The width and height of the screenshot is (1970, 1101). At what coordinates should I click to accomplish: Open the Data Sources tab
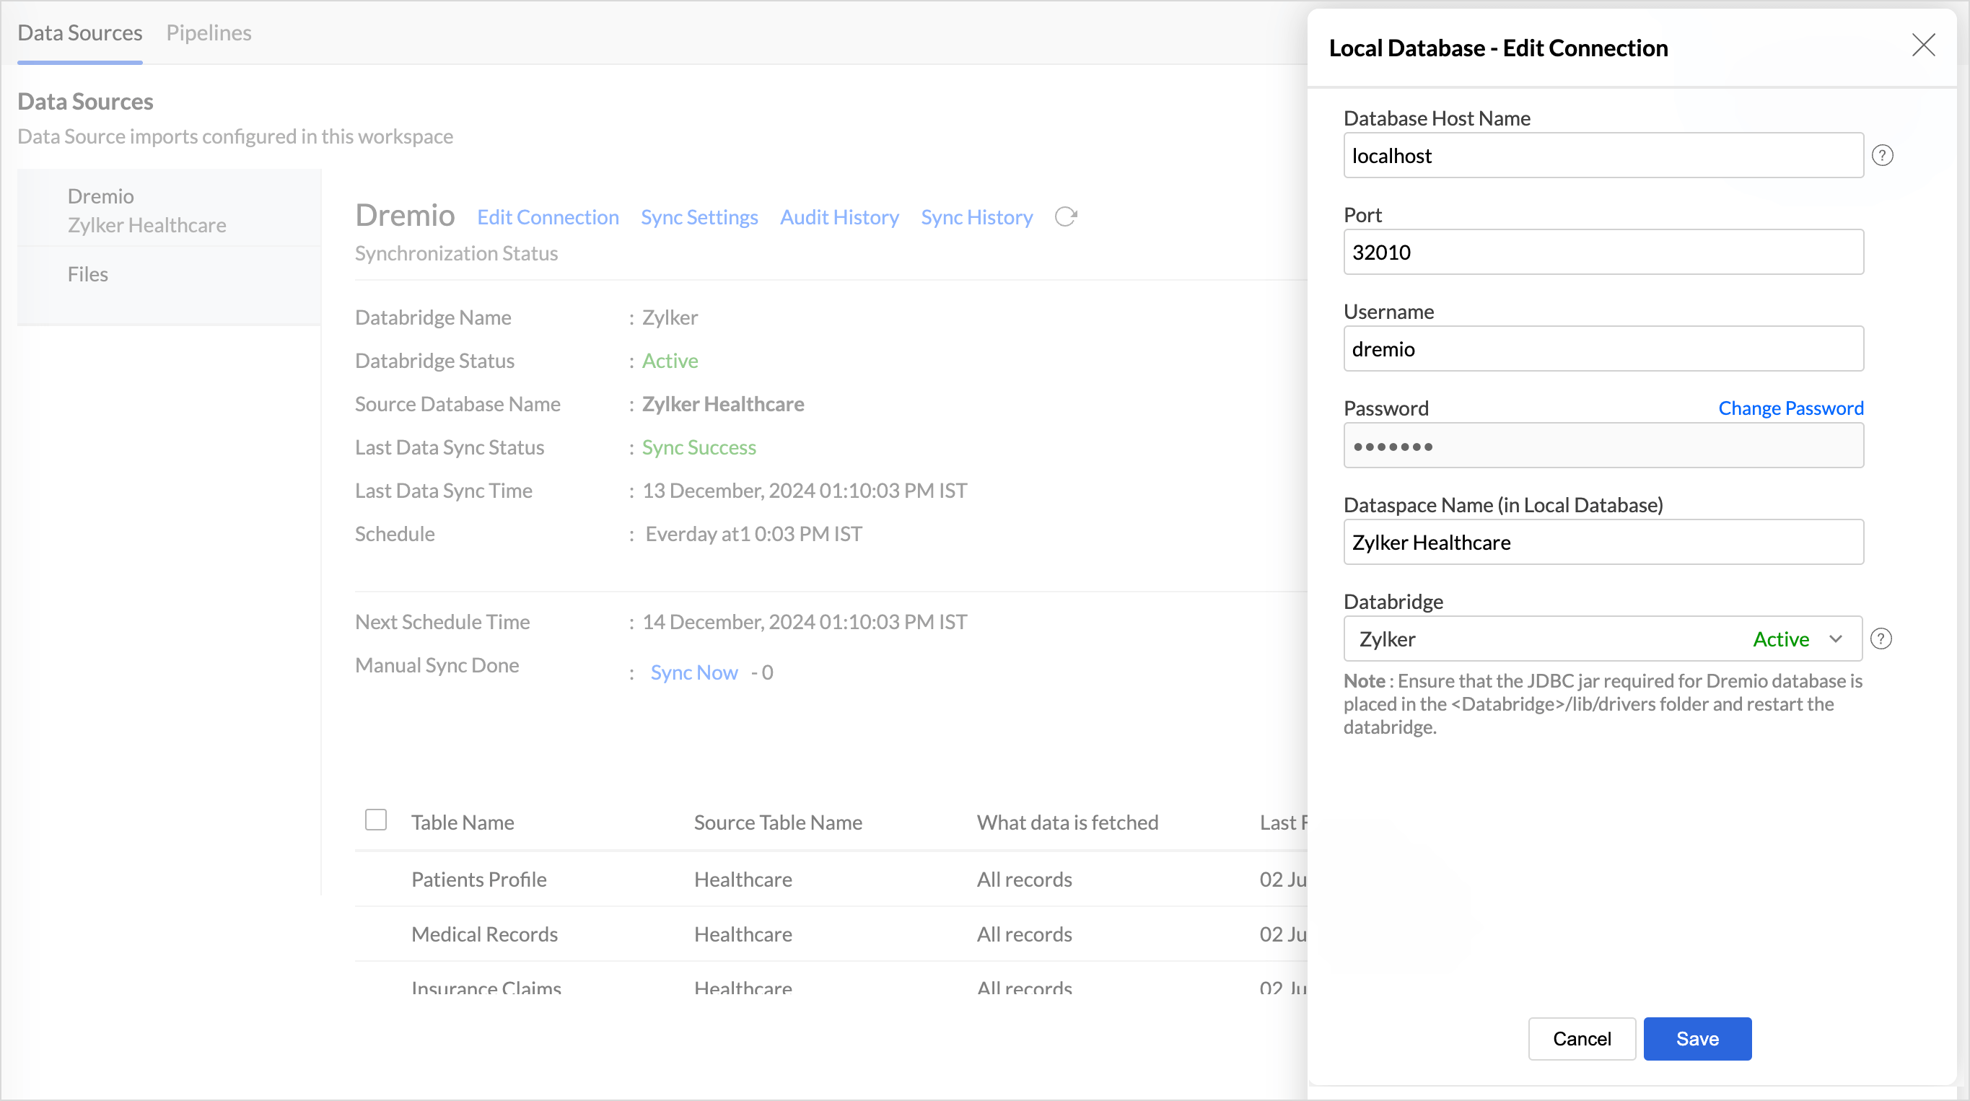[79, 33]
